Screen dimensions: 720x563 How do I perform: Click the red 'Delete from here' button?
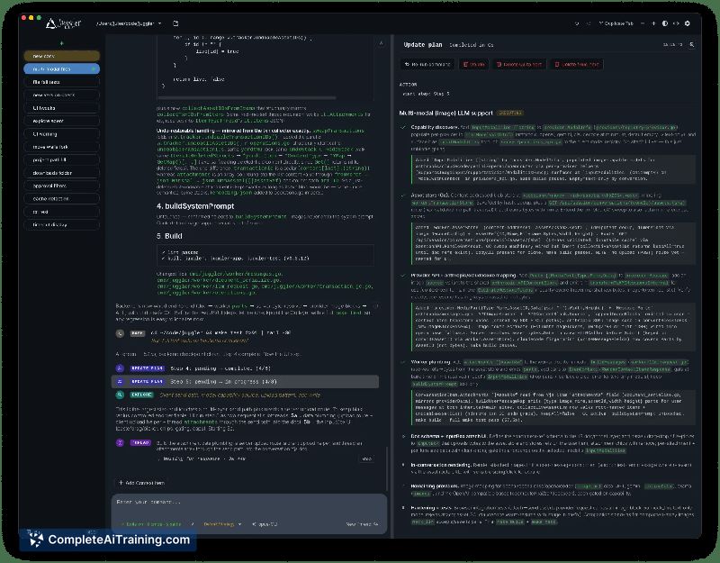577,64
